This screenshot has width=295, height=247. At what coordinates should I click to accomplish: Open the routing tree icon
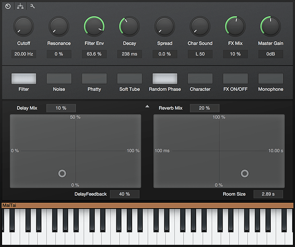pos(21,6)
